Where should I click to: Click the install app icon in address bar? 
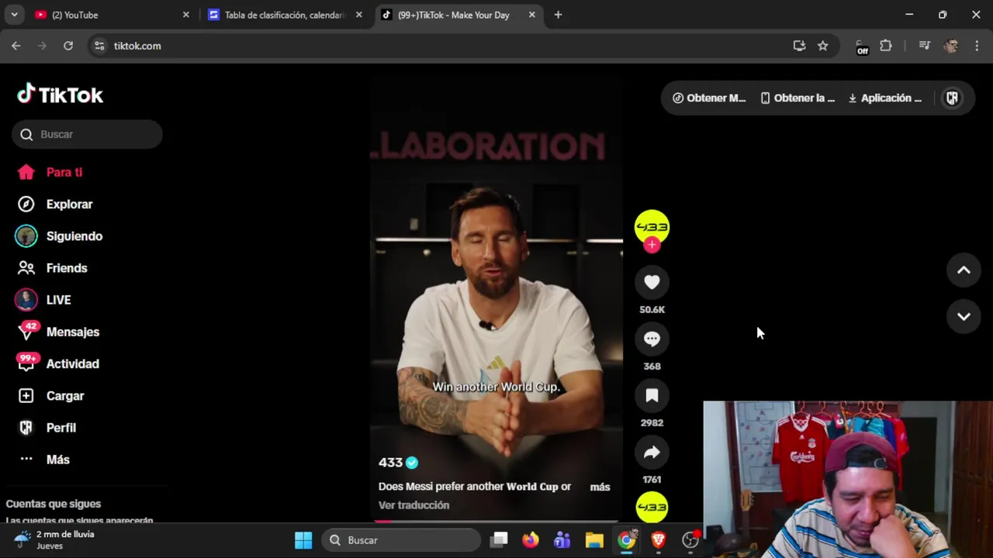[799, 46]
